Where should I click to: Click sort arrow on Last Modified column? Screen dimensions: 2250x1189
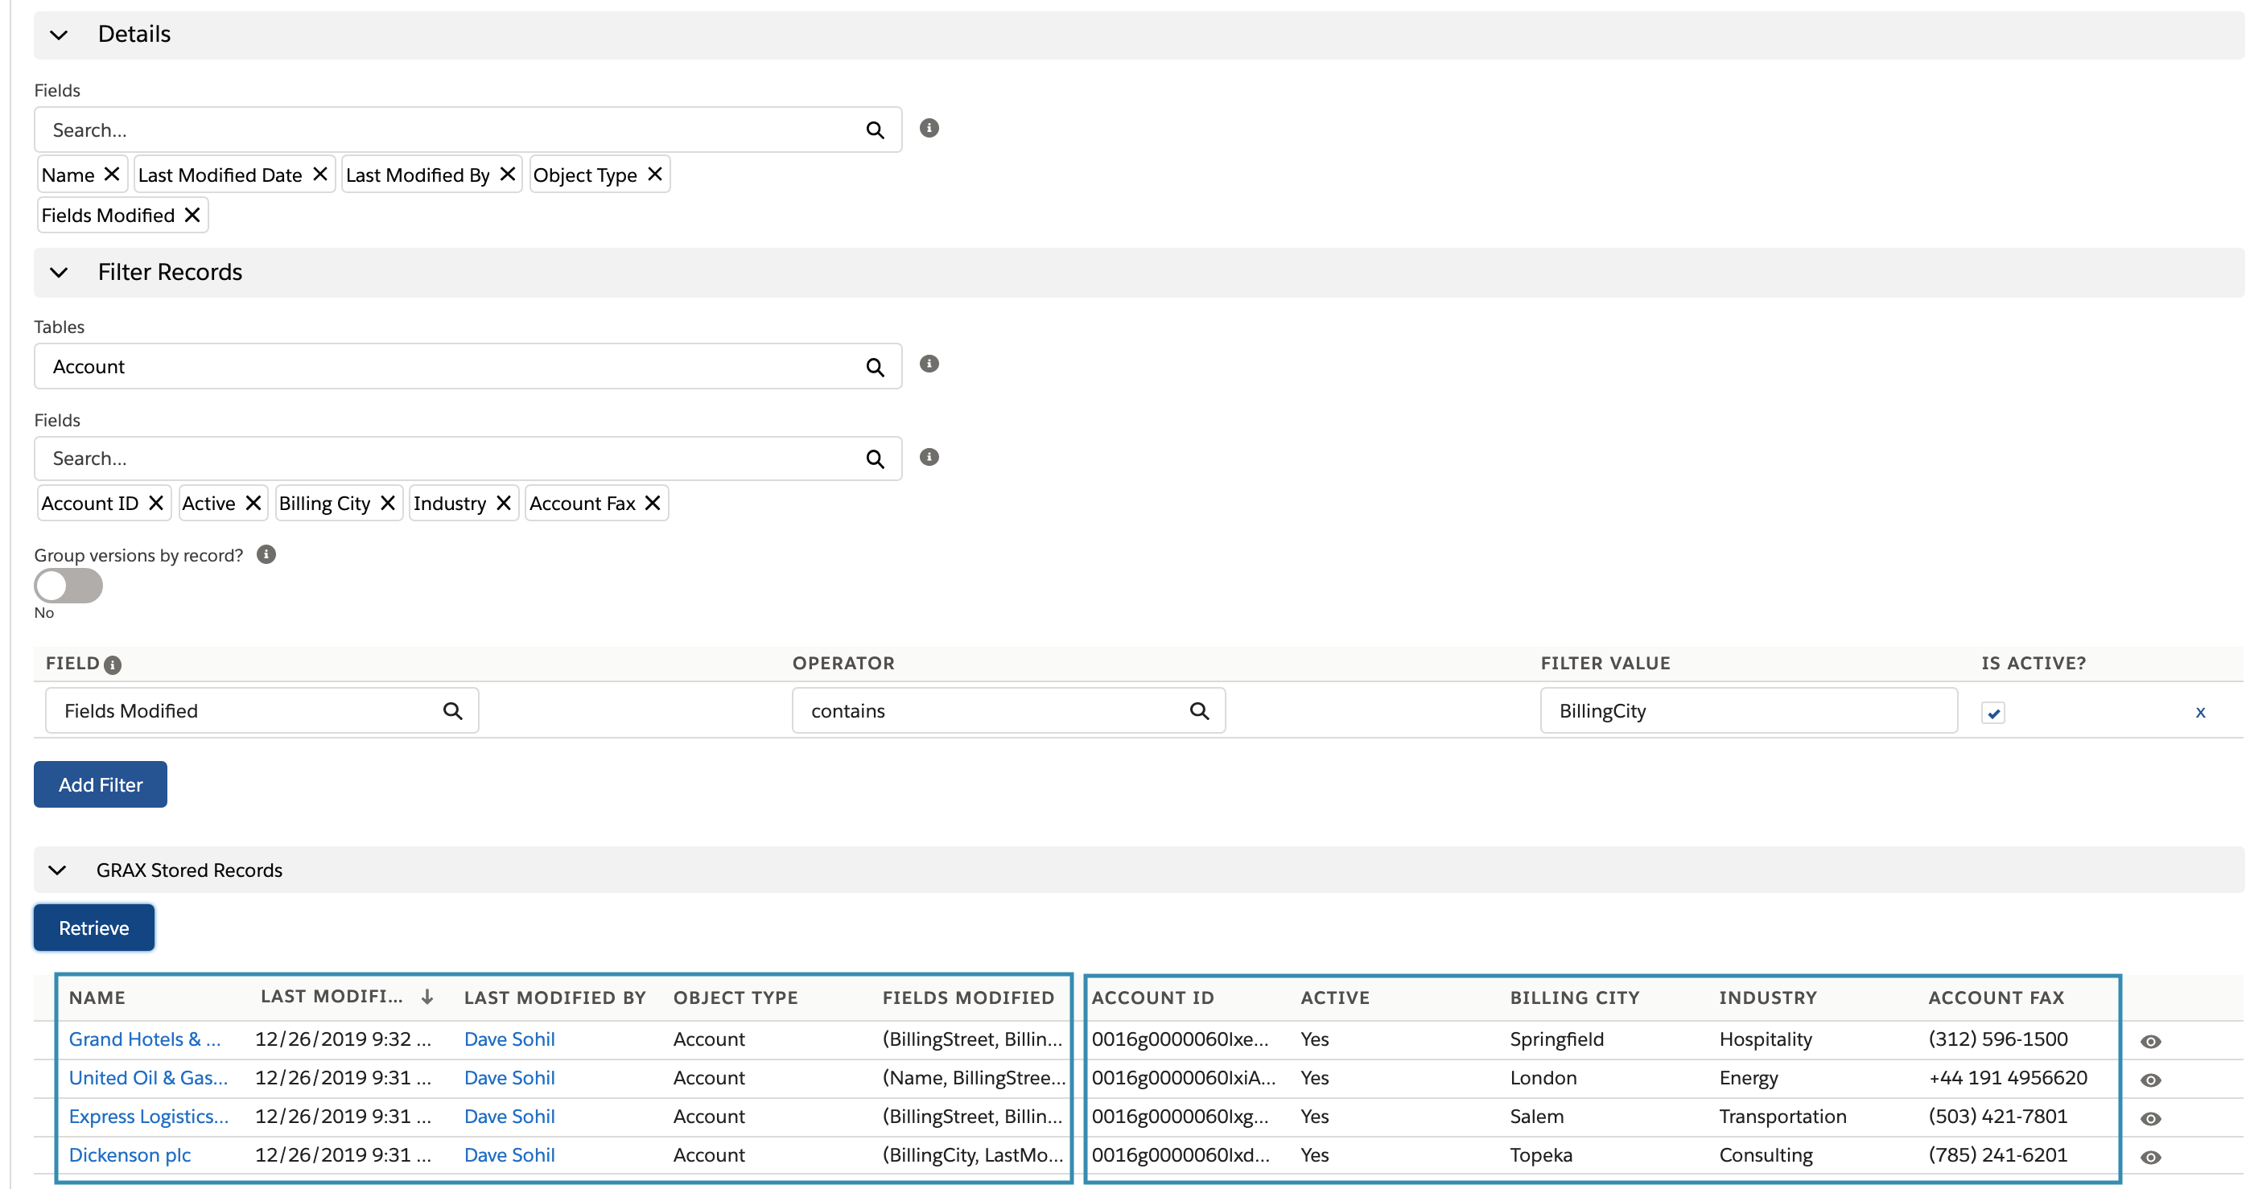(427, 996)
